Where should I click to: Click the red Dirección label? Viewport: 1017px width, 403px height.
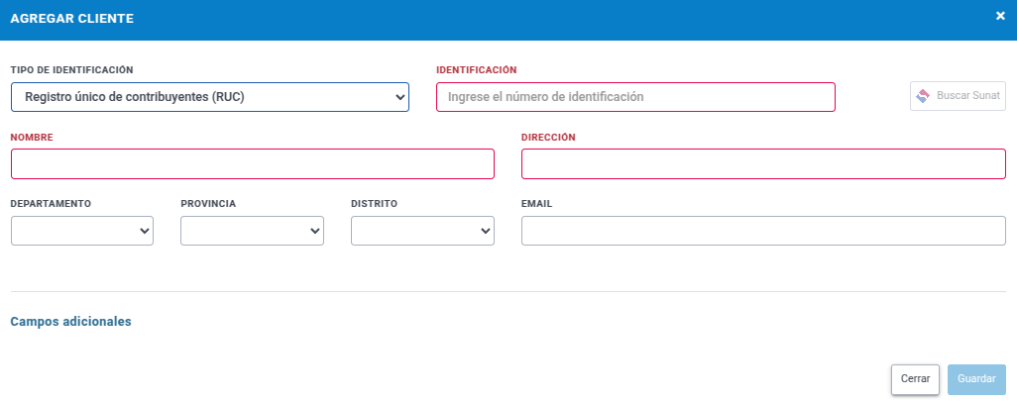[x=549, y=138]
